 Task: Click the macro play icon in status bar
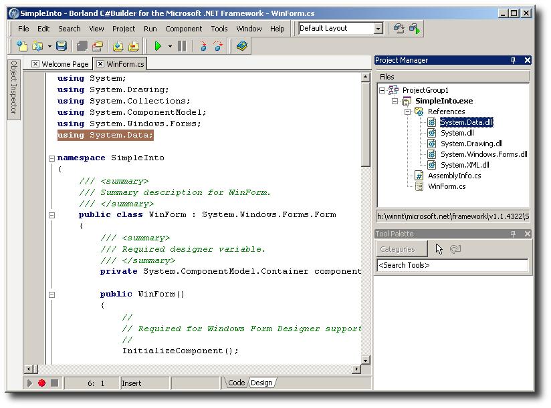(29, 383)
